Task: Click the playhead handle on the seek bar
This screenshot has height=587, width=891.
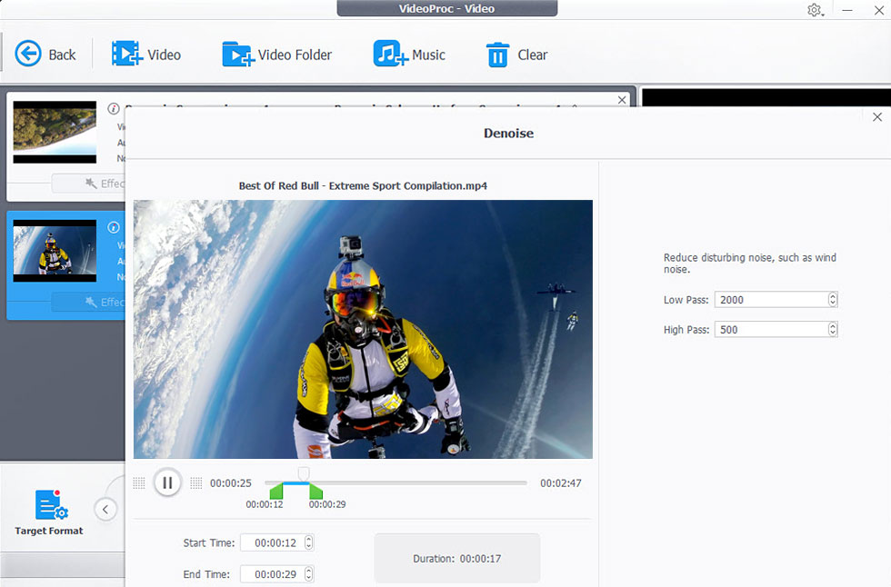Action: click(304, 473)
